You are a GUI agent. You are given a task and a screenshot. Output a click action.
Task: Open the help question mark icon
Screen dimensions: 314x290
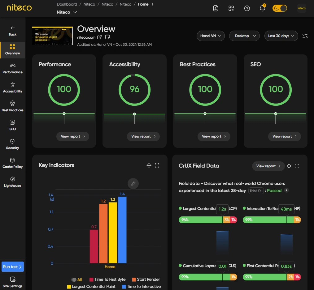pyautogui.click(x=247, y=8)
